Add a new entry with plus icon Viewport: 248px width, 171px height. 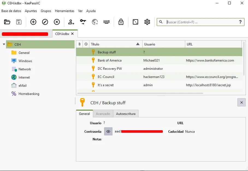33,22
